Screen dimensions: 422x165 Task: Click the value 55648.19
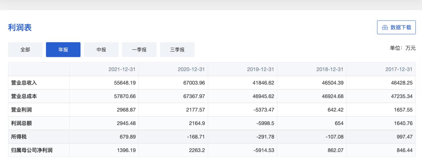125,83
